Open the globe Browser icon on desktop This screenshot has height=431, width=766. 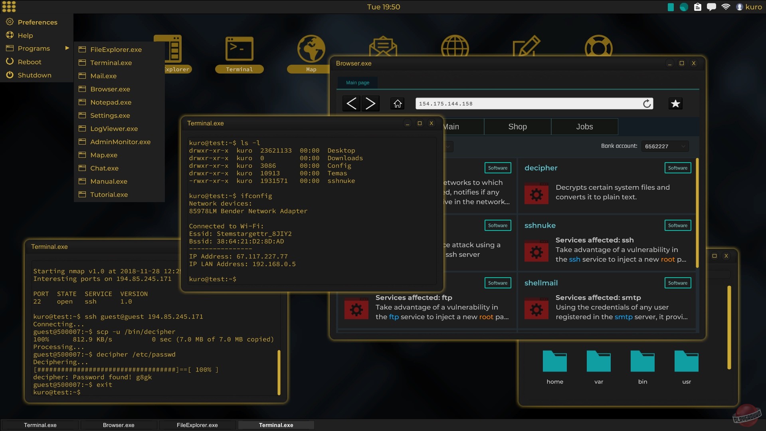tap(455, 47)
